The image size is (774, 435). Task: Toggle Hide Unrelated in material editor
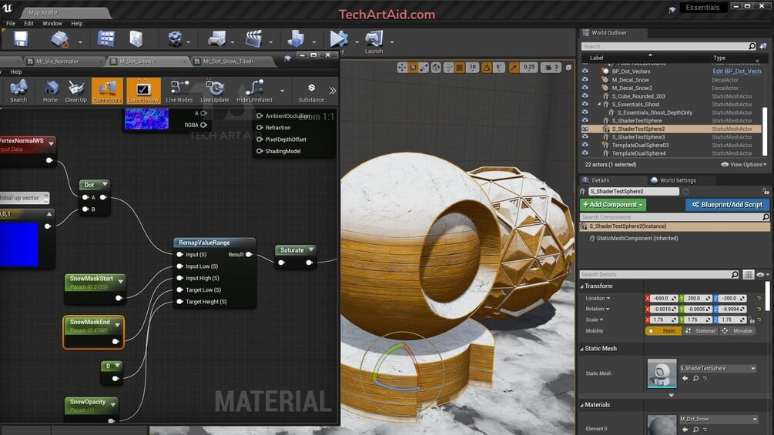point(254,92)
